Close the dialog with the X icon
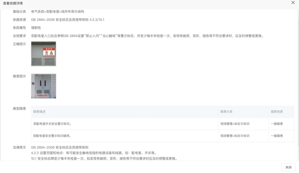The width and height of the screenshot is (299, 173). tap(293, 3)
